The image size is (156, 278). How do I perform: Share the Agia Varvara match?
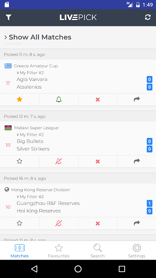[137, 99]
